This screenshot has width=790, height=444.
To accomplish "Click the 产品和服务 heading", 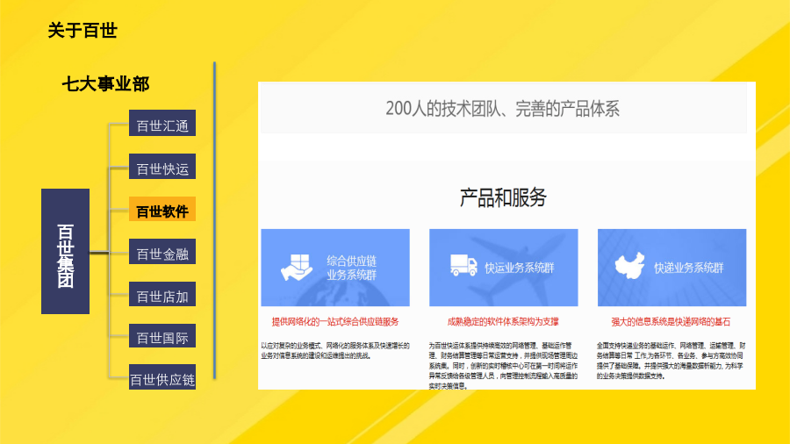I will click(503, 197).
